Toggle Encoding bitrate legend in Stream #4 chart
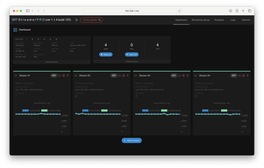This screenshot has width=264, height=168. click(231, 110)
